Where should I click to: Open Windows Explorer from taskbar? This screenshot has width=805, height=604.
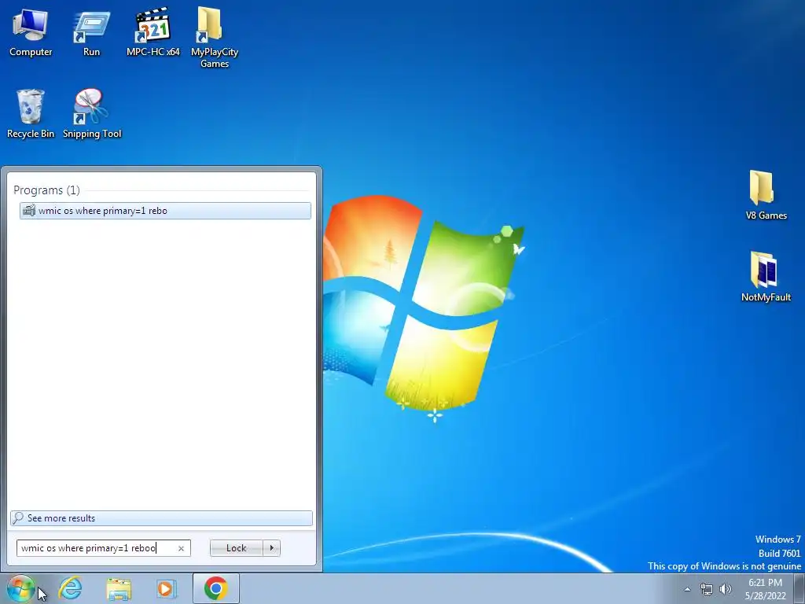(119, 588)
